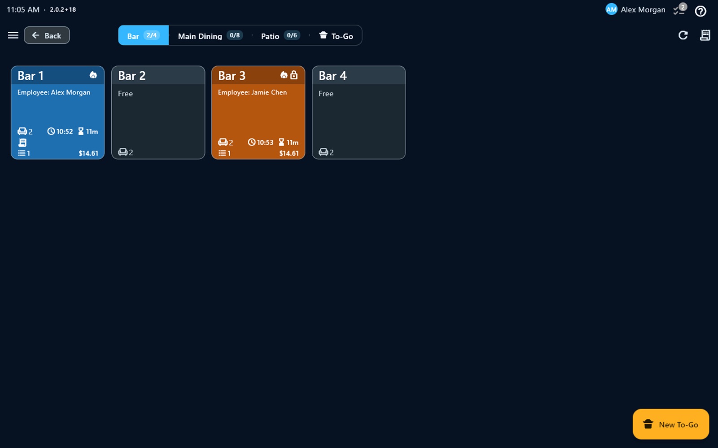Click the clock icon showing 10:52
Viewport: 718px width, 448px height.
[x=51, y=131]
